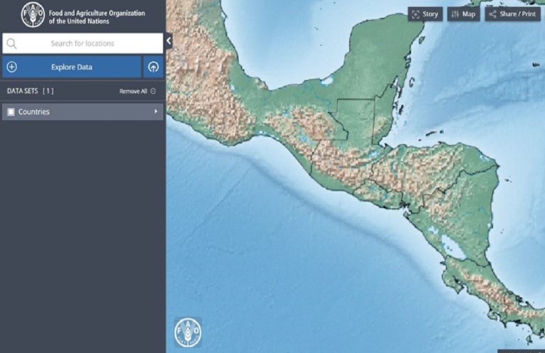Click into the Search for locations field
Viewport: 545px width, 353px height.
[x=82, y=44]
